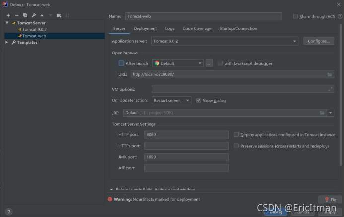Open edit templates wrench icon in toolbar

[x=34, y=15]
